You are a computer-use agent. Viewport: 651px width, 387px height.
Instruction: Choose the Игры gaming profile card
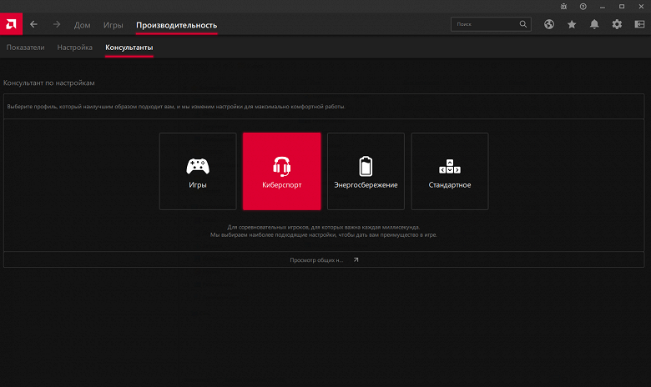point(198,171)
